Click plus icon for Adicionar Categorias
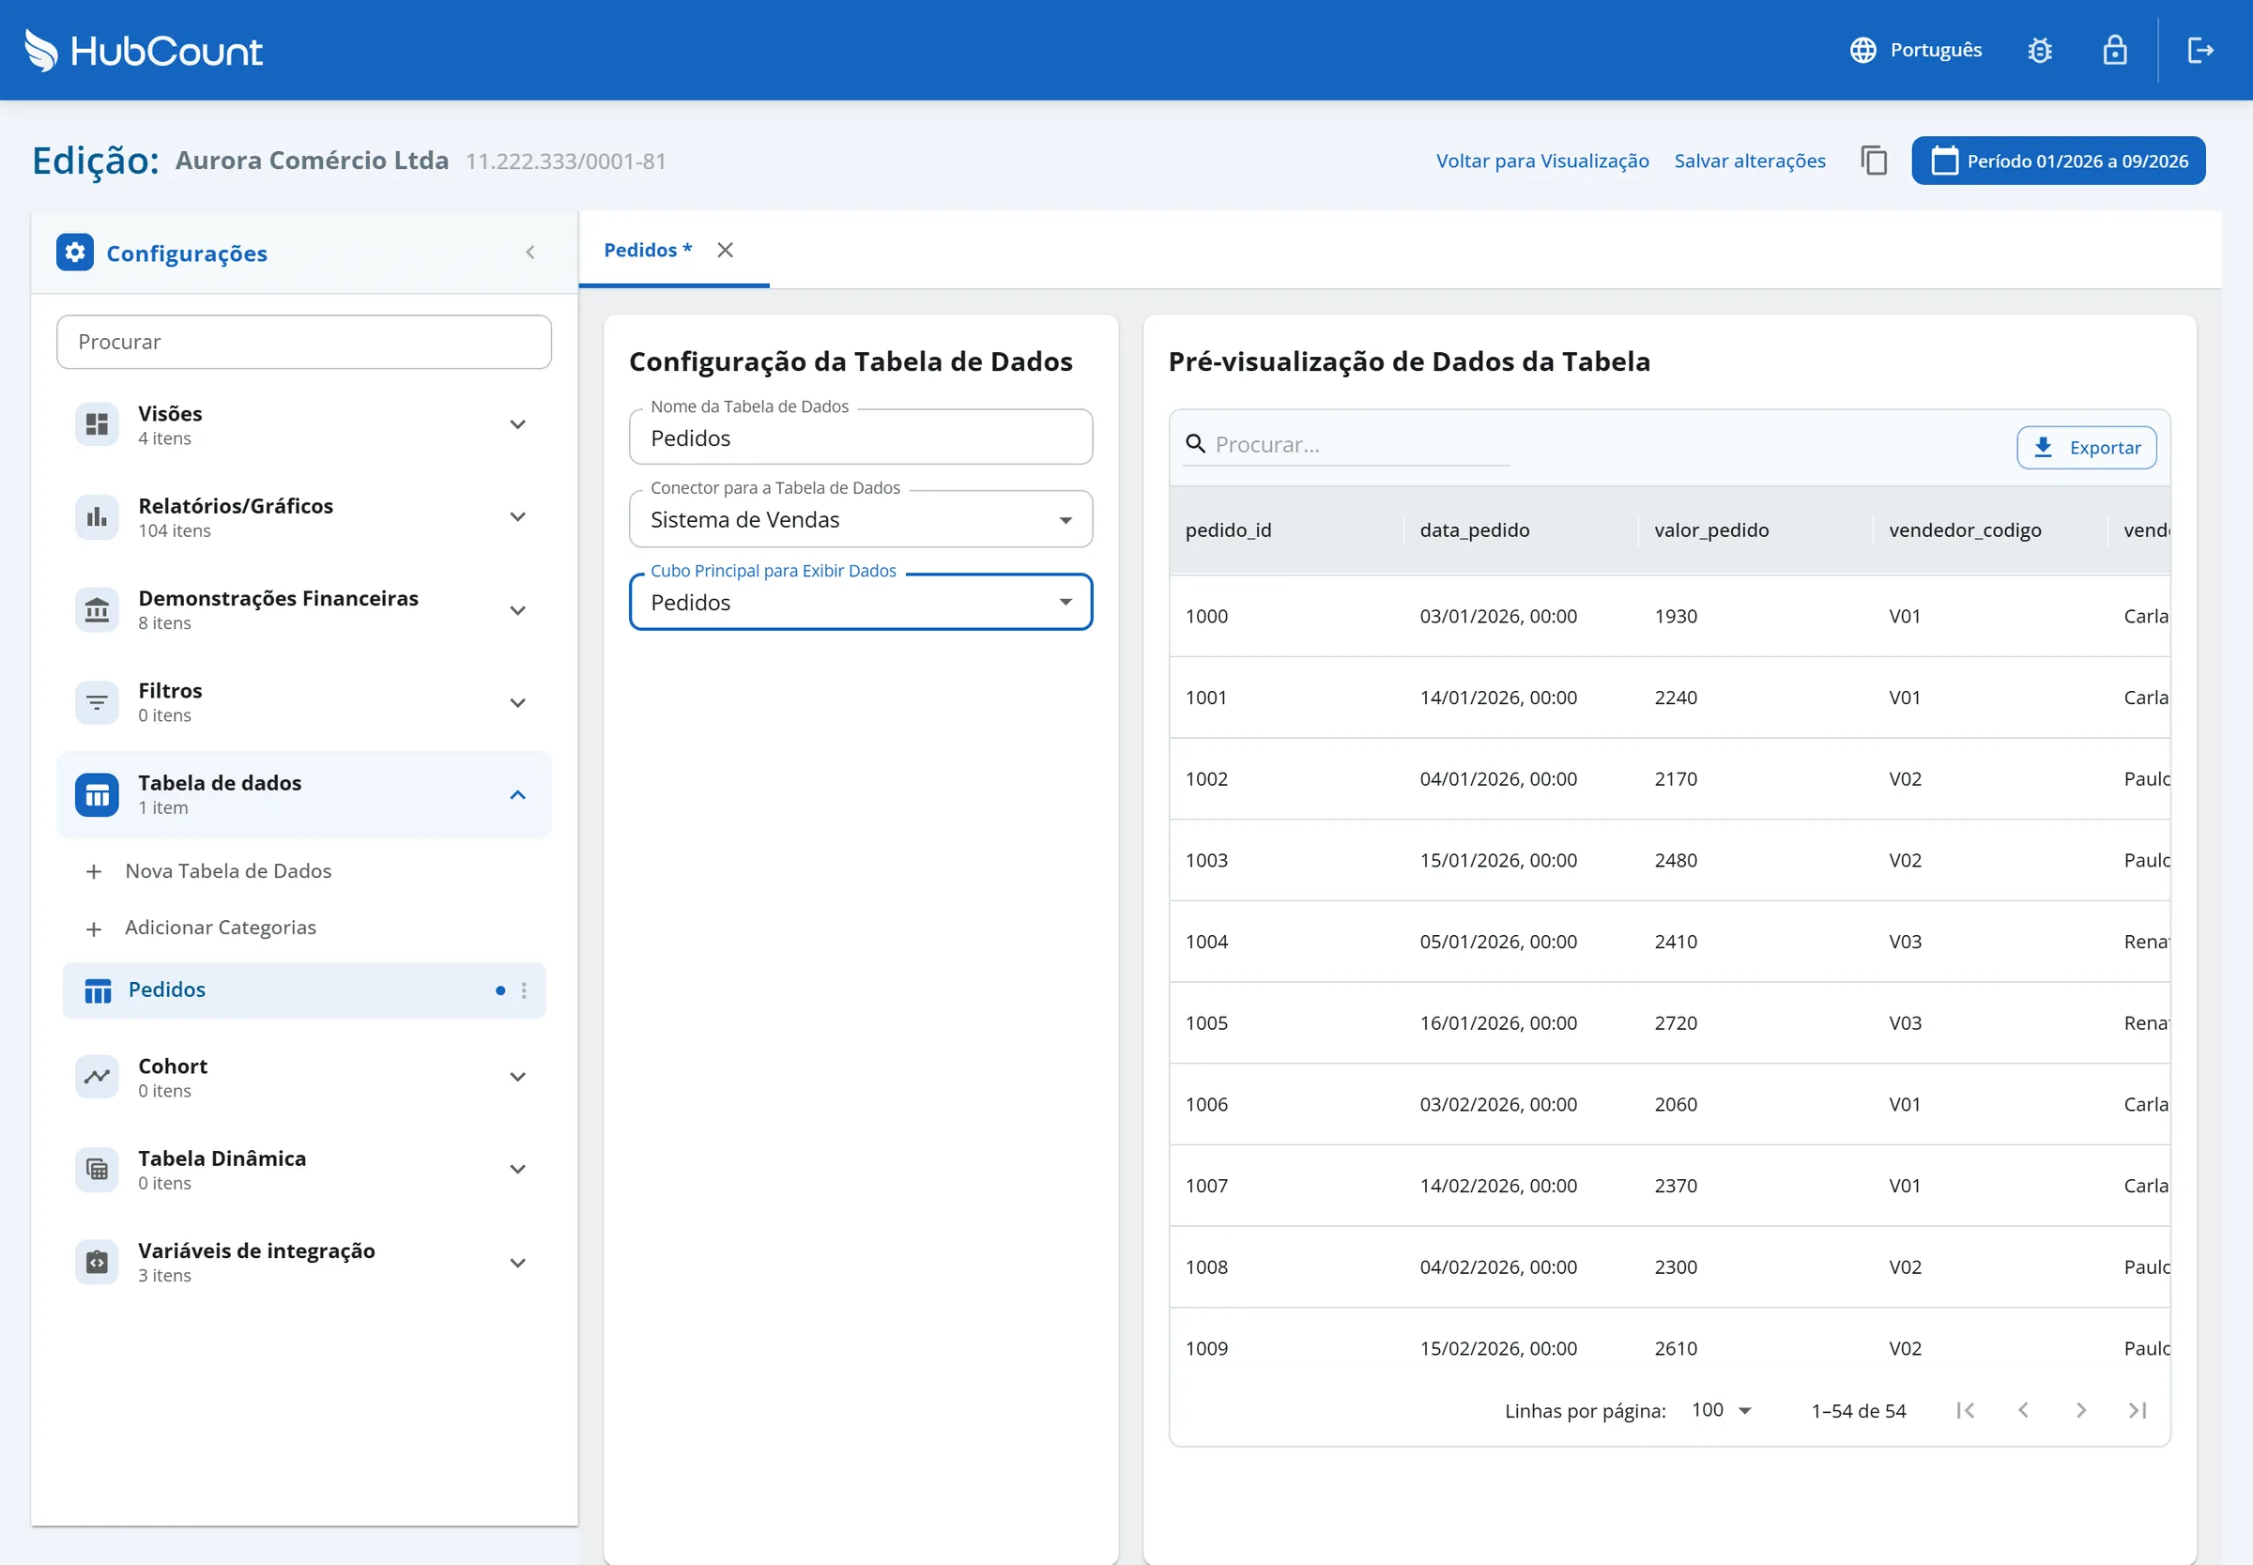2253x1565 pixels. click(x=94, y=928)
